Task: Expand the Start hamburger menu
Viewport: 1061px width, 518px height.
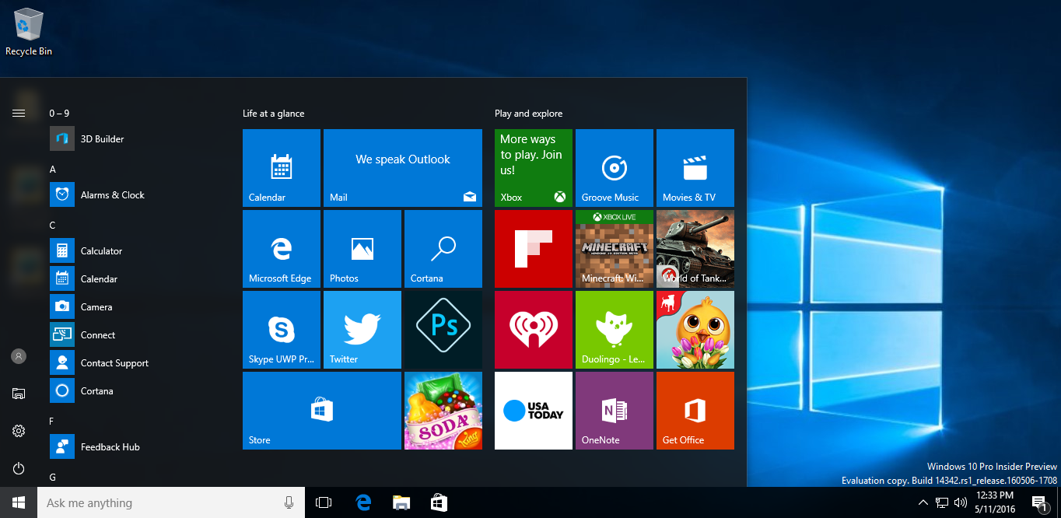Action: point(19,114)
